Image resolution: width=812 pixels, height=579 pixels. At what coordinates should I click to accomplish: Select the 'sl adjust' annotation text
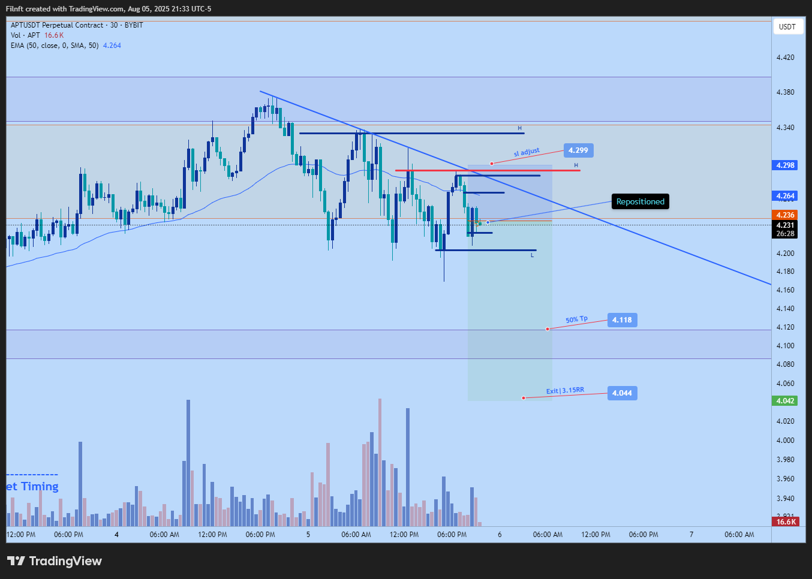point(527,152)
